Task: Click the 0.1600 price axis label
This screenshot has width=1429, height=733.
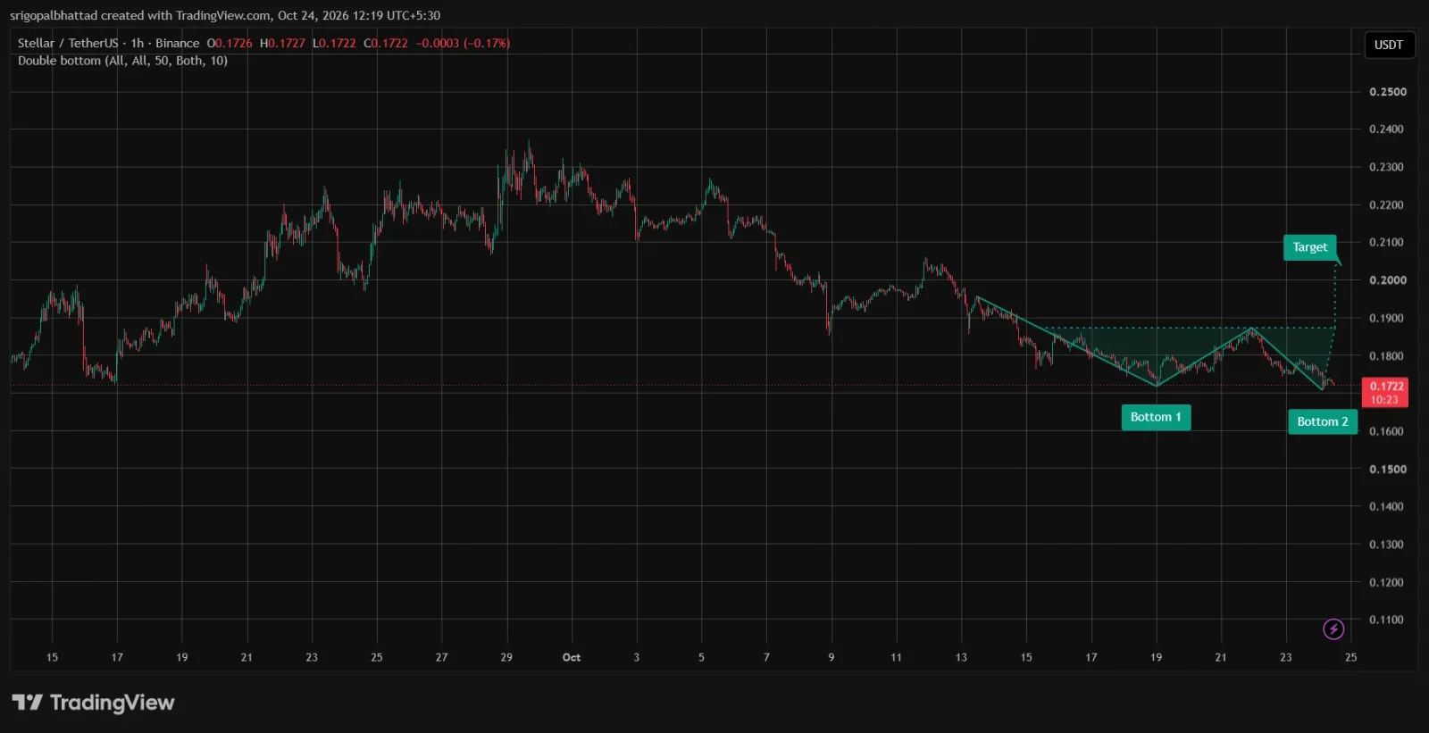Action: (x=1388, y=431)
